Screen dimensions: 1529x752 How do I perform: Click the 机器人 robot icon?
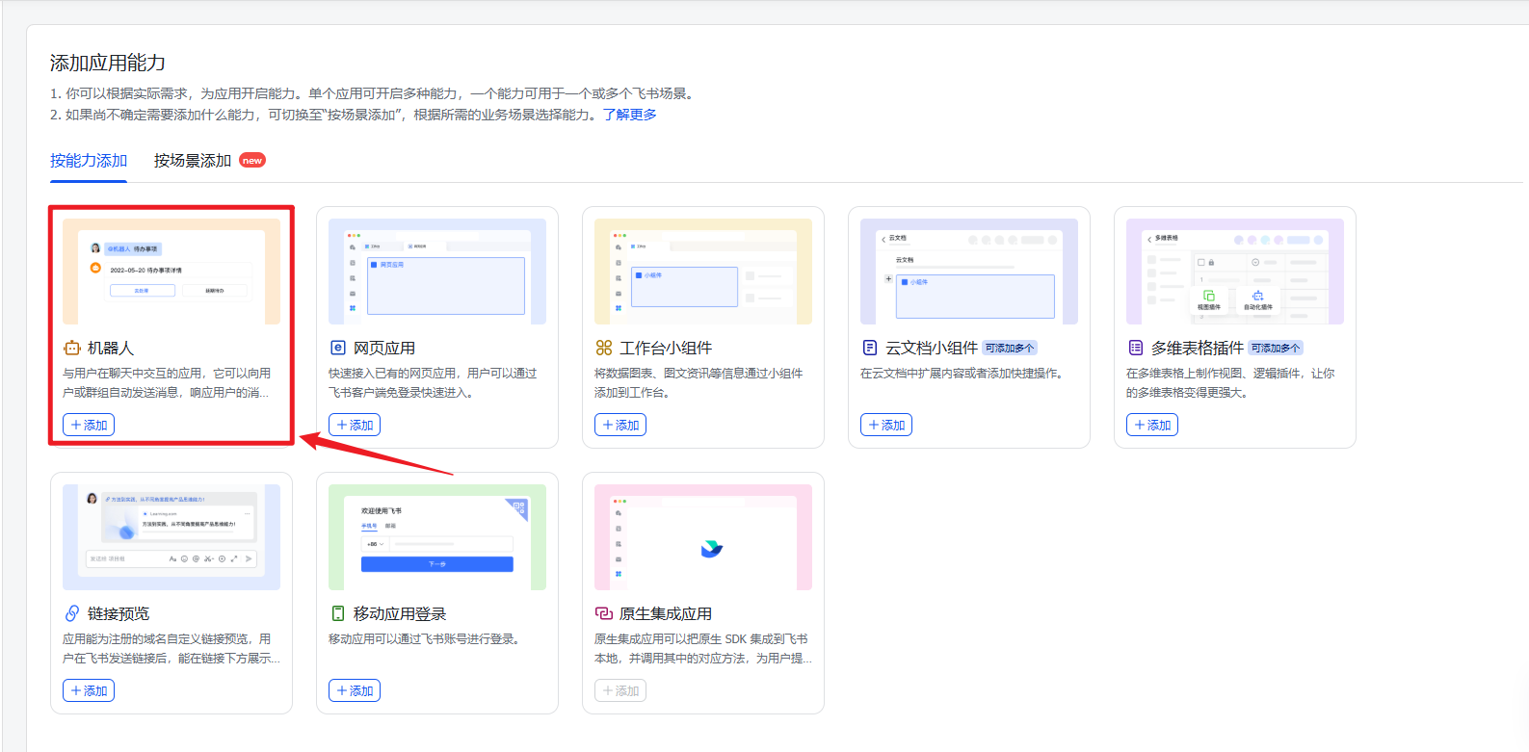tap(72, 348)
